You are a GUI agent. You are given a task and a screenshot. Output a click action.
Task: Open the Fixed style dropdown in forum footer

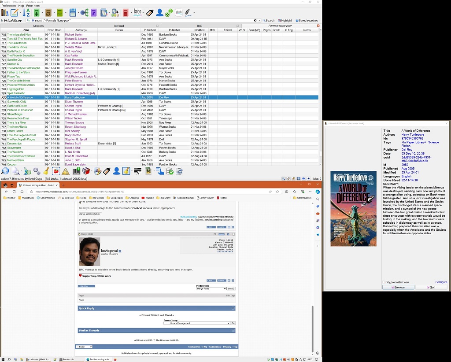pyautogui.click(x=84, y=347)
